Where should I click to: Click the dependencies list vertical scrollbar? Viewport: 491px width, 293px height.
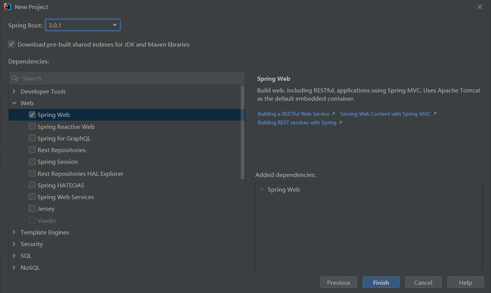coord(242,132)
